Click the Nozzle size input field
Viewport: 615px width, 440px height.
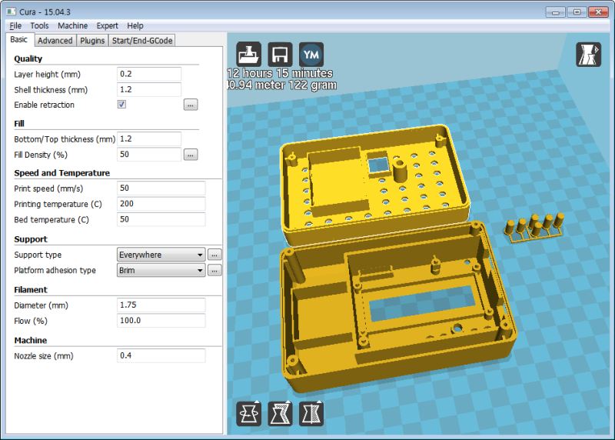161,355
